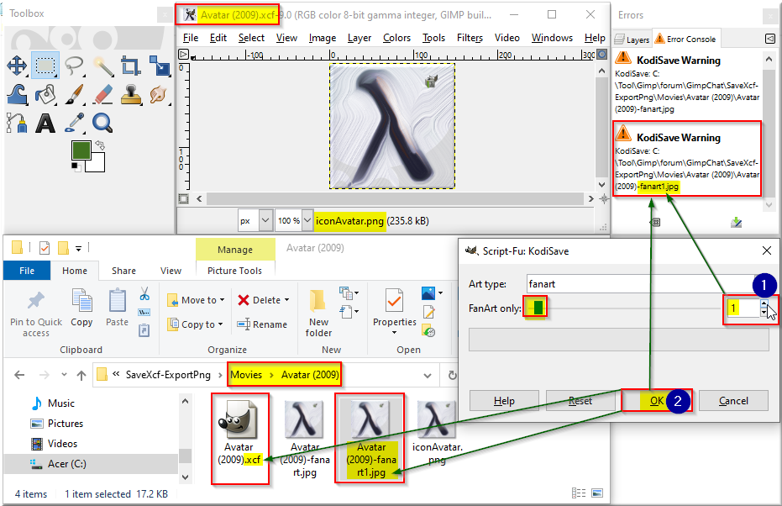Choose the Free Select lasso tool
This screenshot has height=506, width=782.
[74, 66]
